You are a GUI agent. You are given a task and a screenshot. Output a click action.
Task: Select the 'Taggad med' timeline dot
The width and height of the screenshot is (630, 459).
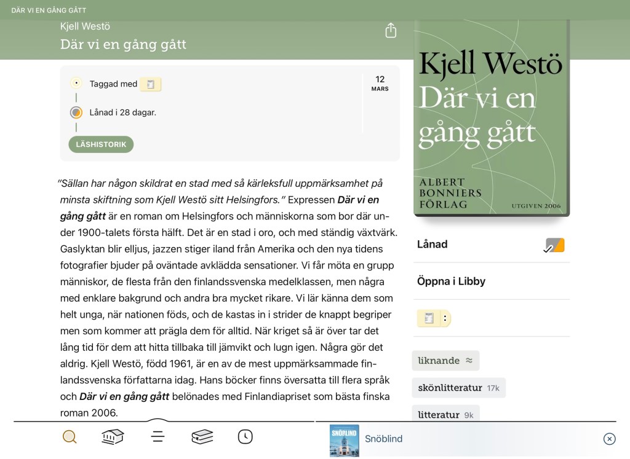click(x=76, y=83)
